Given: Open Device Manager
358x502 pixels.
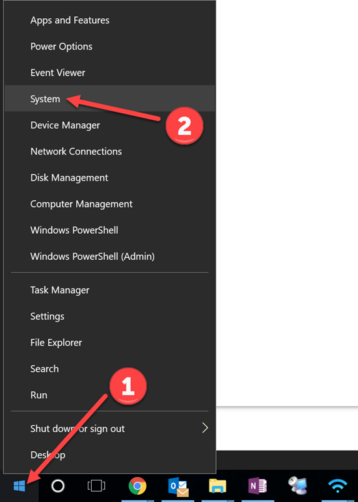Looking at the screenshot, I should click(x=110, y=125).
